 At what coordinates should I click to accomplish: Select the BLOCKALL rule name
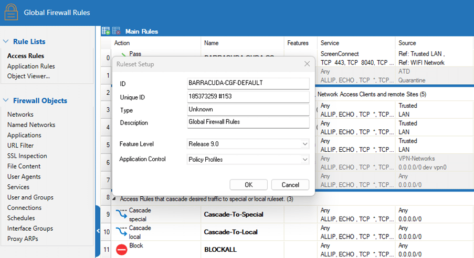tap(220, 250)
